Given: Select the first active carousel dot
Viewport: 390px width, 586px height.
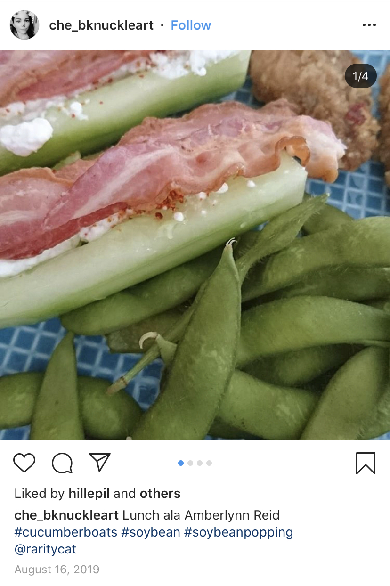Looking at the screenshot, I should coord(181,463).
